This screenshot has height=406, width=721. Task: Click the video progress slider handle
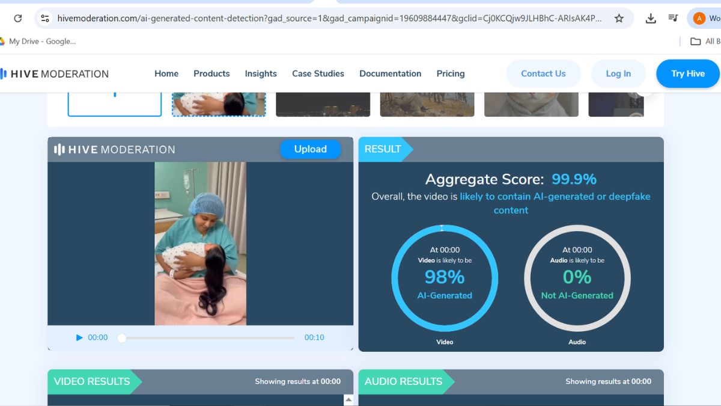click(x=122, y=337)
